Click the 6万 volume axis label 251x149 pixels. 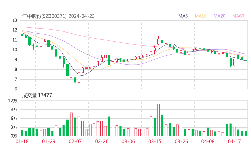coord(14,119)
